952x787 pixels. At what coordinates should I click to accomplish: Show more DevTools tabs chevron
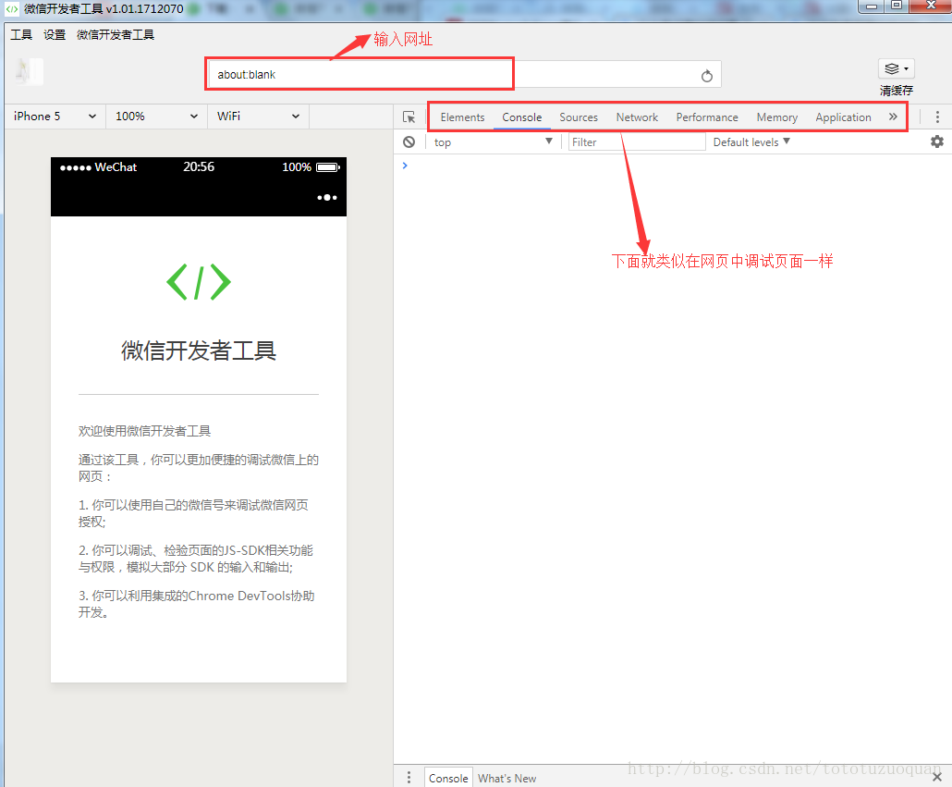[893, 117]
